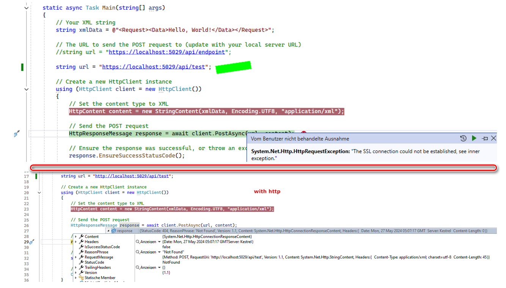This screenshot has height=288, width=506.
Task: Click the breakpoint-highlighted HttpContent line in the upper editor
Action: [x=207, y=111]
